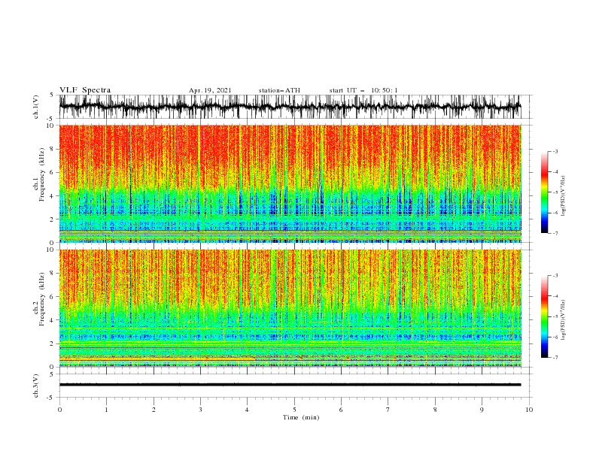Select the date text "Apr. 19, 2021"

coord(210,90)
